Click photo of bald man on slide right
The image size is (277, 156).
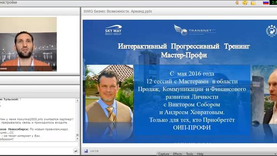click(x=264, y=94)
